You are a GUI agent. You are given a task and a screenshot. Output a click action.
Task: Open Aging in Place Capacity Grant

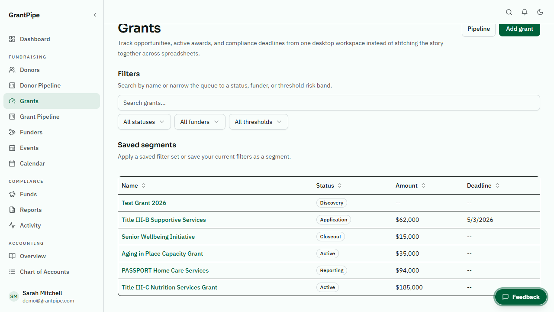pos(162,253)
